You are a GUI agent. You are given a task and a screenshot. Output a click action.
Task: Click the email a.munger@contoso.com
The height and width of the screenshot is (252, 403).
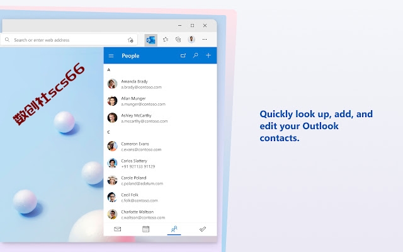coord(144,104)
